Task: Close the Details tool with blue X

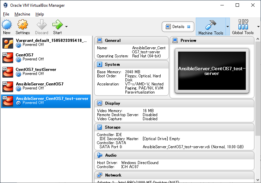Action: [189, 27]
